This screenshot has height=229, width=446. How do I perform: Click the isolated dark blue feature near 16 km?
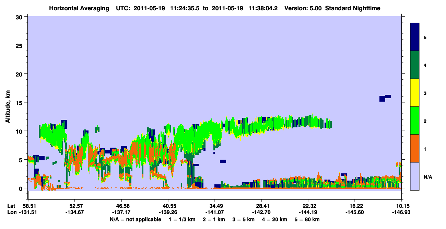pos(385,98)
